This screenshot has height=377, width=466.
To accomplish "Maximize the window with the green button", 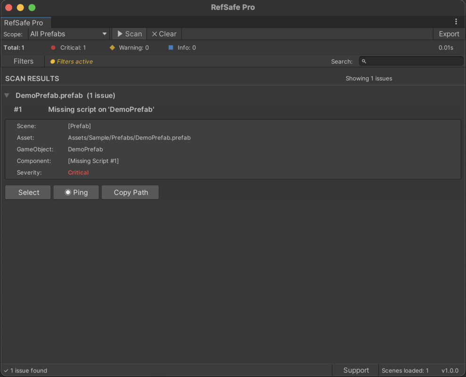I will [x=32, y=8].
